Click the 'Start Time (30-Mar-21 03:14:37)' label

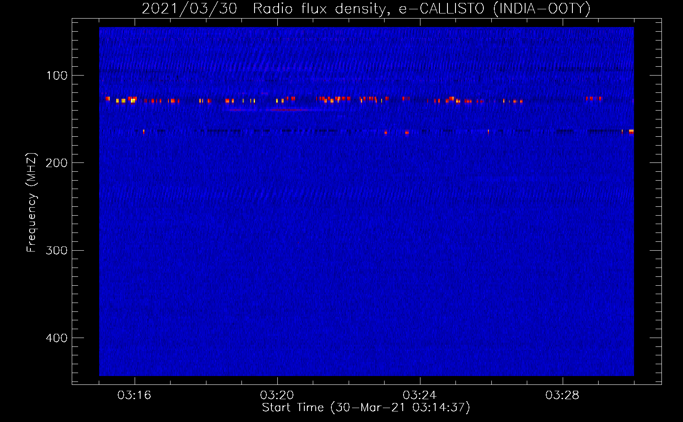(x=366, y=408)
